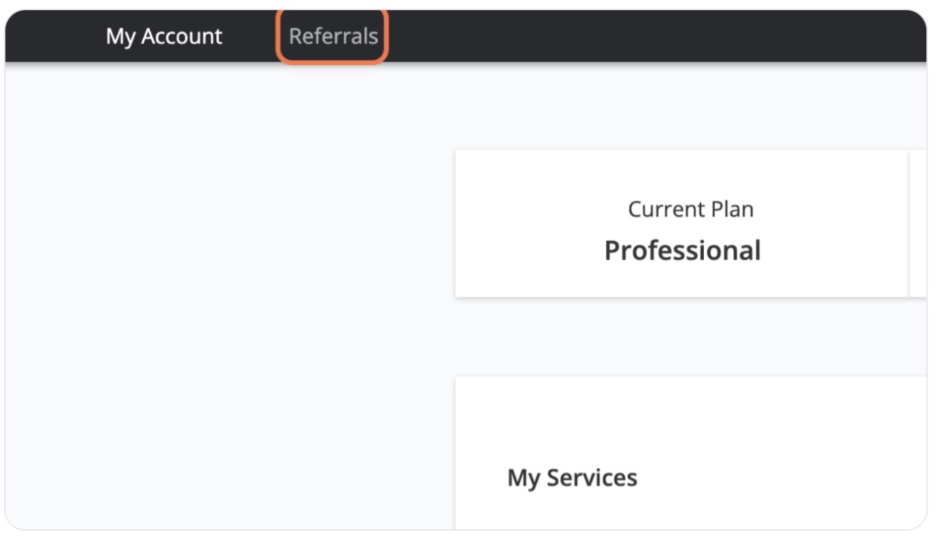Click the partially visible card beside Current Plan
944x536 pixels.
tap(918, 223)
